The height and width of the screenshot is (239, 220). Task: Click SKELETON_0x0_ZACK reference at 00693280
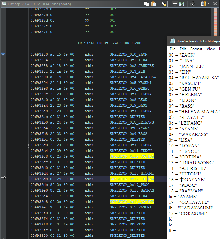[129, 54]
